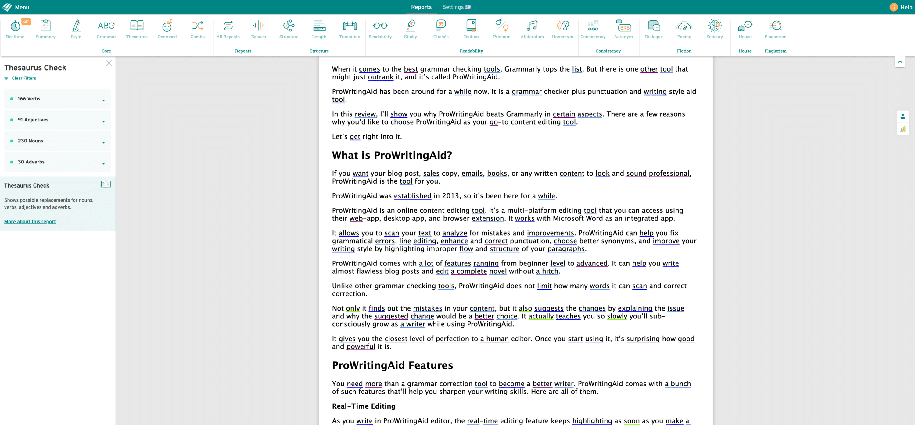Collapse the reports toolbar with the chevron

(x=900, y=62)
